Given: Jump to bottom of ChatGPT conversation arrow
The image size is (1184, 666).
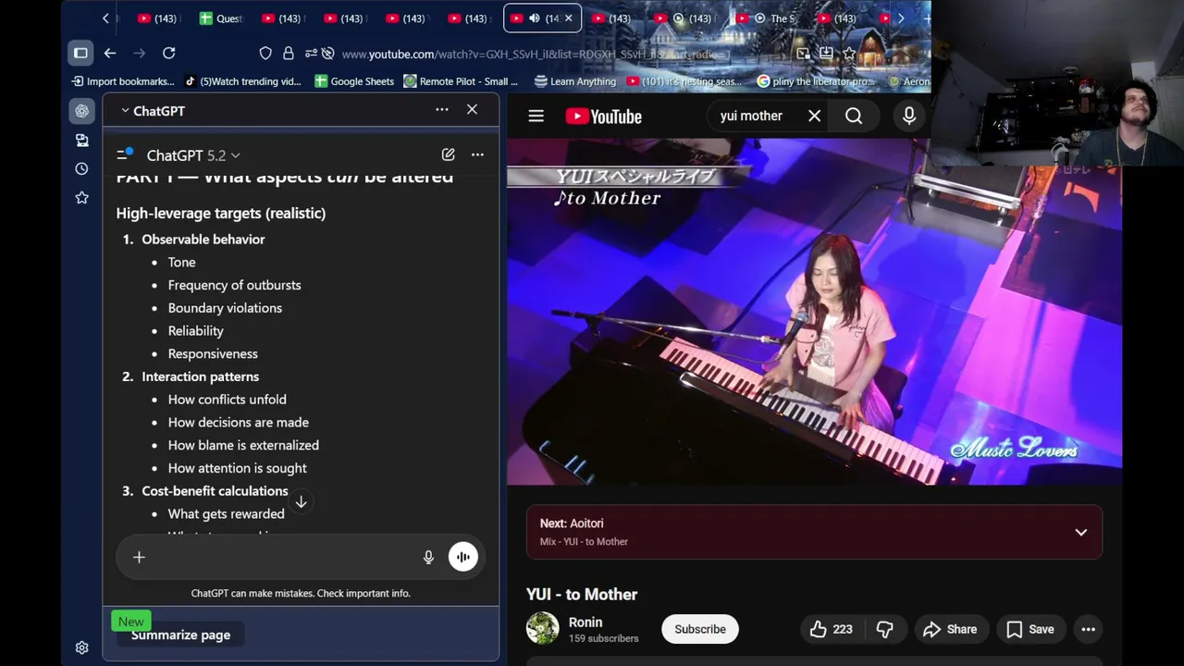Looking at the screenshot, I should (x=301, y=501).
